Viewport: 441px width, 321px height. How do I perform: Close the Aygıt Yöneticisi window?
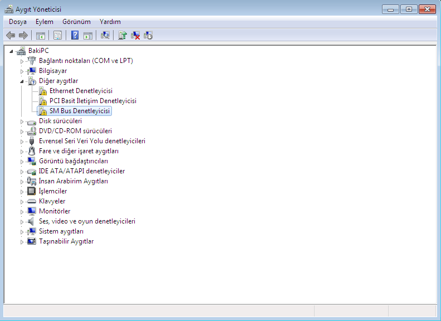point(427,9)
